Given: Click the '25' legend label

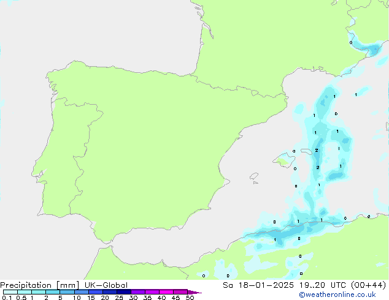Looking at the screenshot, I should [x=119, y=298].
